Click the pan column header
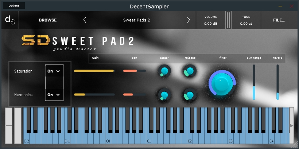This screenshot has width=299, height=149. (134, 58)
